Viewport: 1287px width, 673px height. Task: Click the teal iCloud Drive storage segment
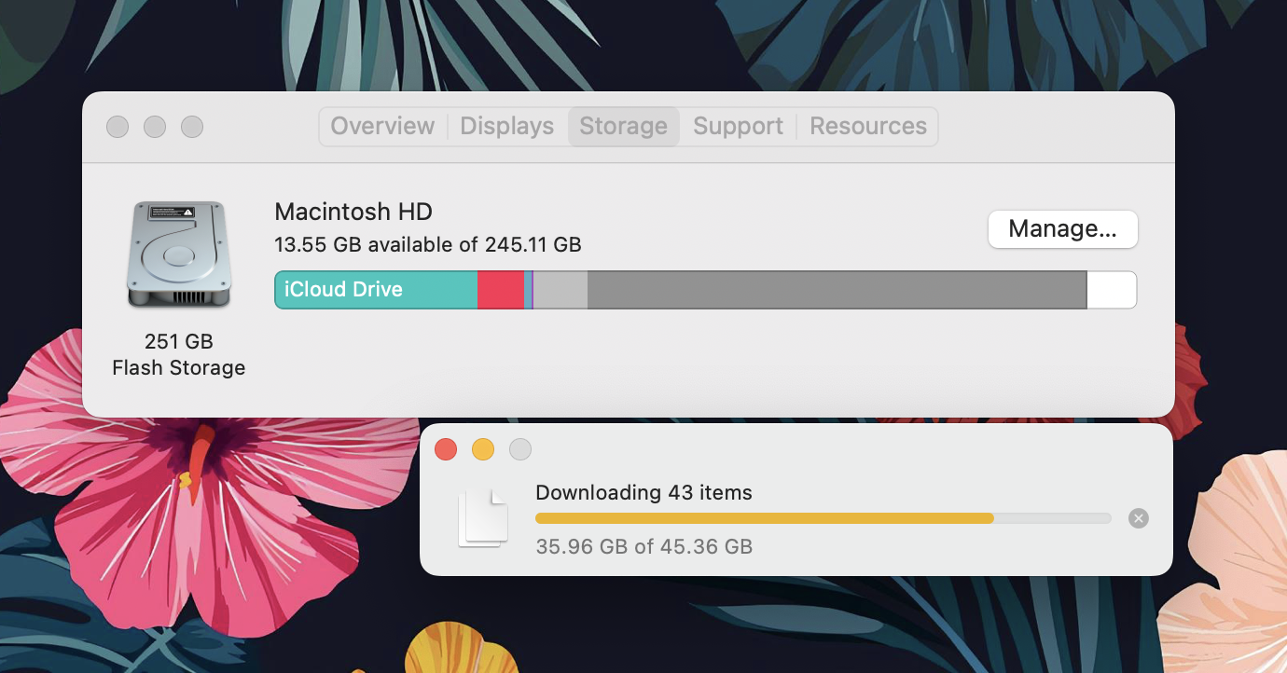tap(376, 290)
